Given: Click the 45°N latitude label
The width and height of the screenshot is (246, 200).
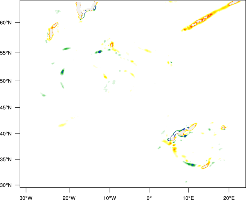Looking at the screenshot, I should (x=6, y=107).
